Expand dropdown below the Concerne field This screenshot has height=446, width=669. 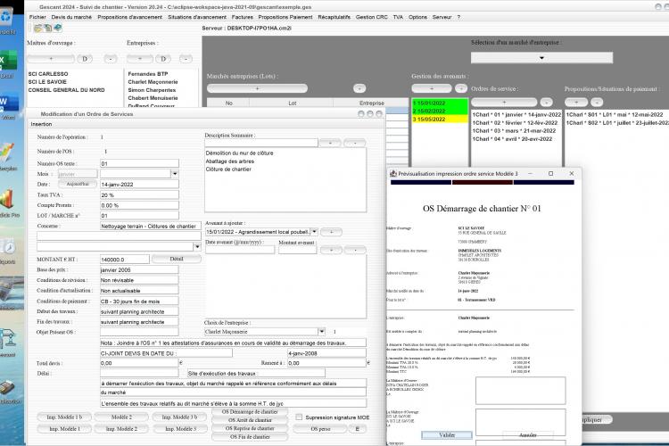point(197,247)
